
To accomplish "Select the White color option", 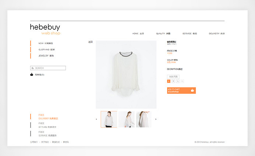I will click(171, 62).
